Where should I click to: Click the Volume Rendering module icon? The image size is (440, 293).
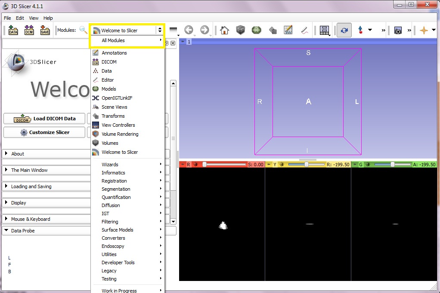pyautogui.click(x=95, y=134)
